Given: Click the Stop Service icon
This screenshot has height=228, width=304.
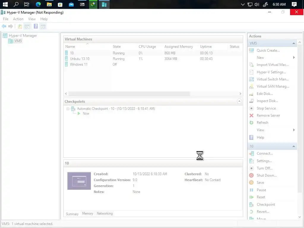Looking at the screenshot, I should (x=251, y=108).
